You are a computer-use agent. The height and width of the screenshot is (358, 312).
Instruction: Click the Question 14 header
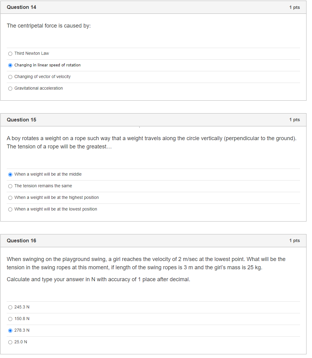point(21,7)
